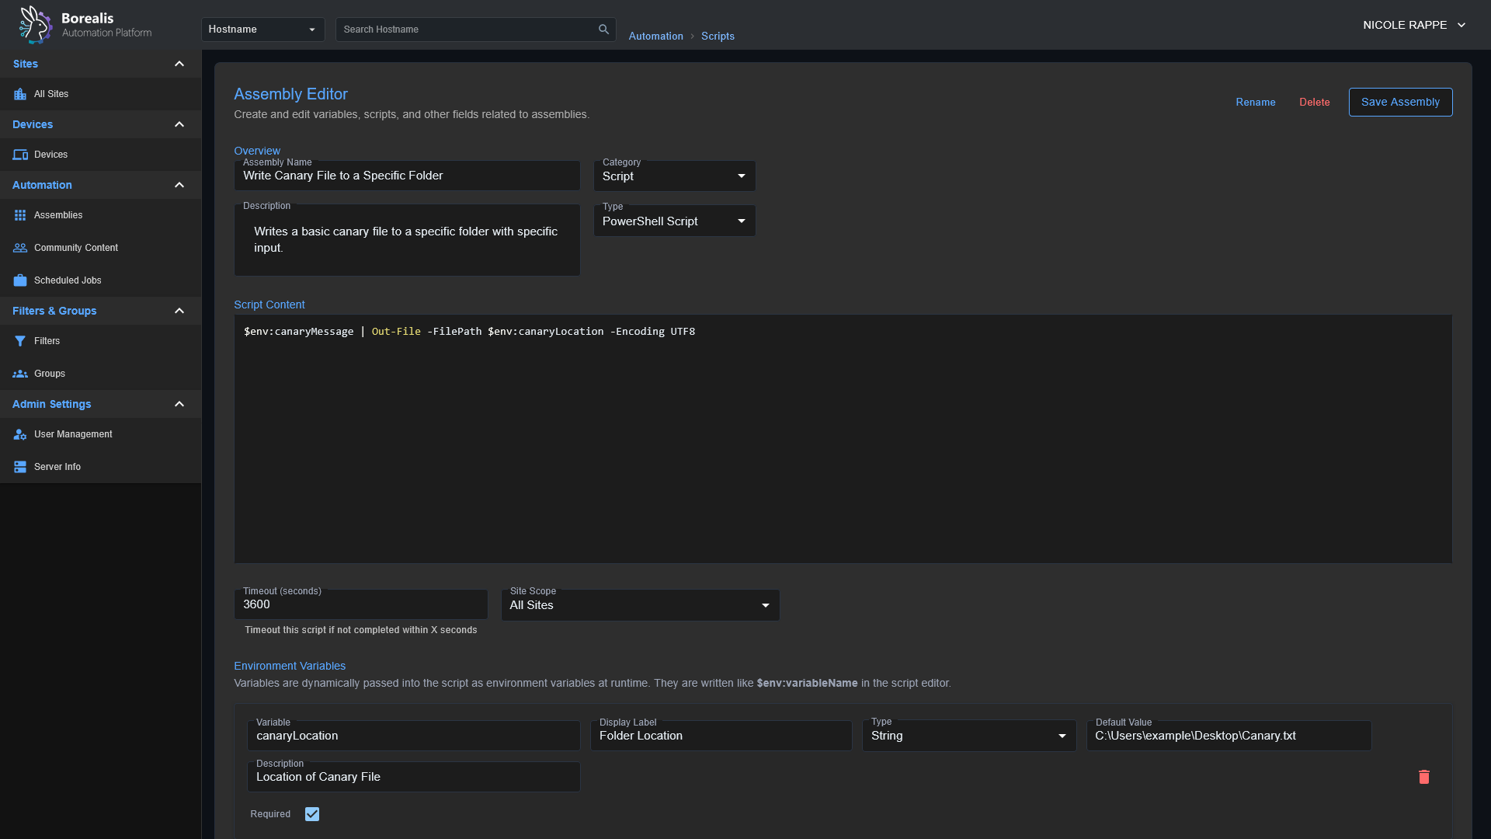The height and width of the screenshot is (839, 1491).
Task: Rename the current assembly
Action: coord(1255,102)
